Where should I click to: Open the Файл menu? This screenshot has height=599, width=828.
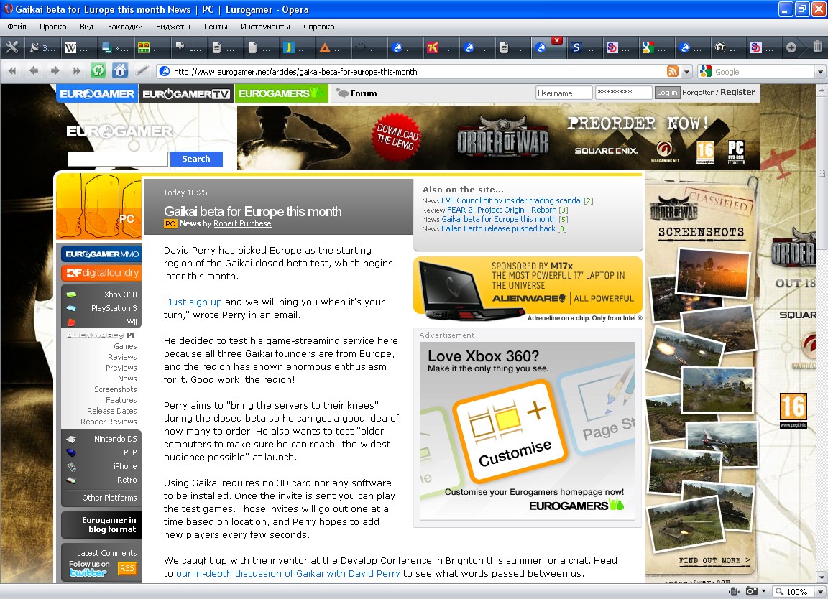coord(17,27)
